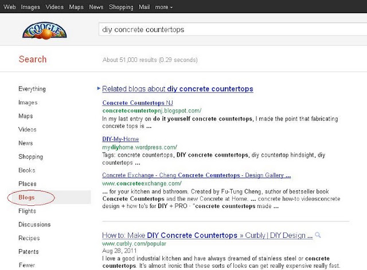Select the Places filter in the sidebar
367x270 pixels.
pyautogui.click(x=28, y=183)
